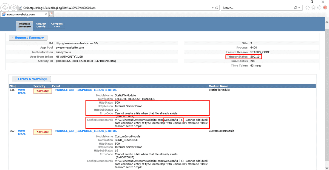Open Favorites with the star icon

(314, 8)
